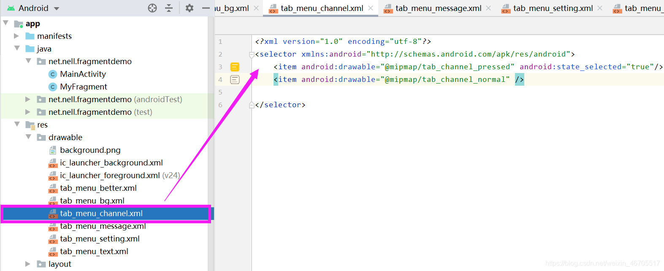This screenshot has height=271, width=664.
Task: Click the tab_menu_better.xml file icon
Action: (53, 188)
